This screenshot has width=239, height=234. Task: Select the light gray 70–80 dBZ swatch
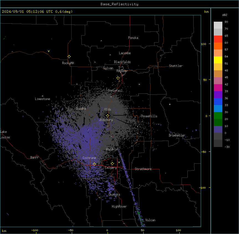[218, 25]
